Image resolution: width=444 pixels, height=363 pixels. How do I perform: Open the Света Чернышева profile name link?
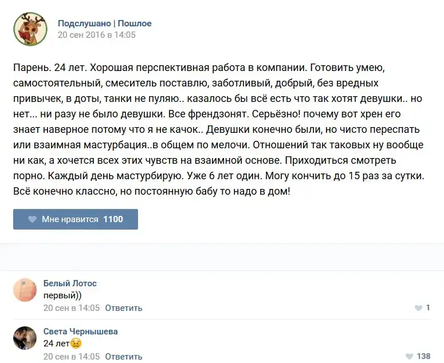tap(80, 332)
